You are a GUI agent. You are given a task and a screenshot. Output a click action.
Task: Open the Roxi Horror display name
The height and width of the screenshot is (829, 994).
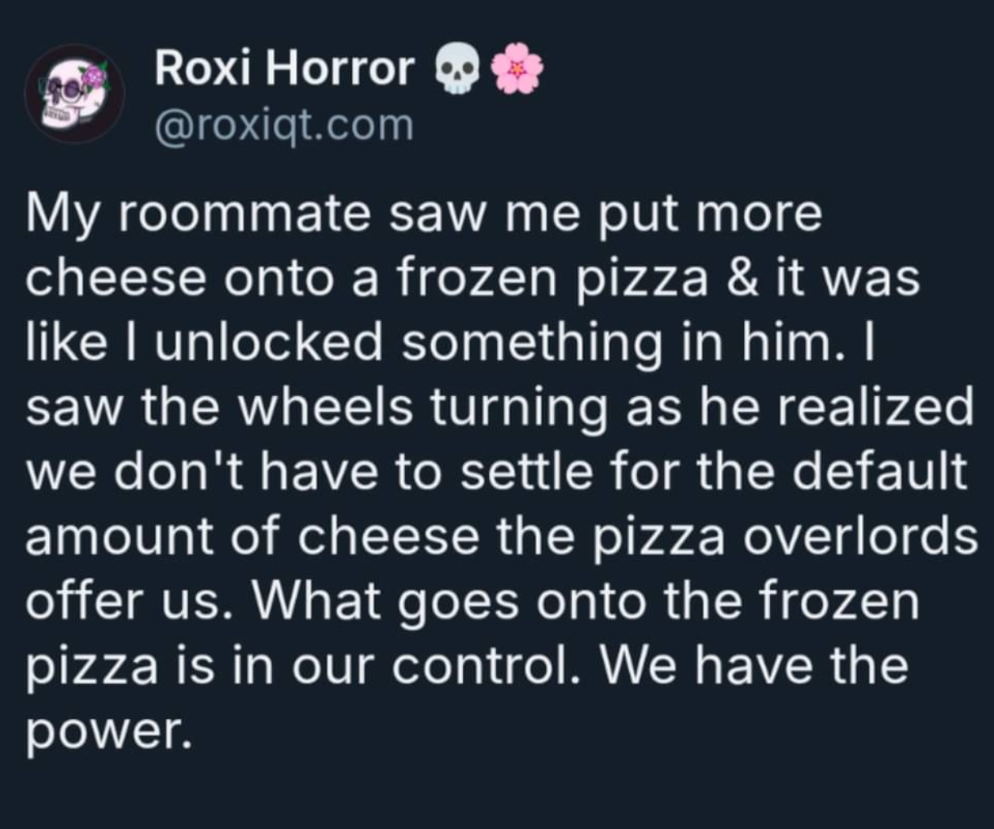(x=284, y=68)
